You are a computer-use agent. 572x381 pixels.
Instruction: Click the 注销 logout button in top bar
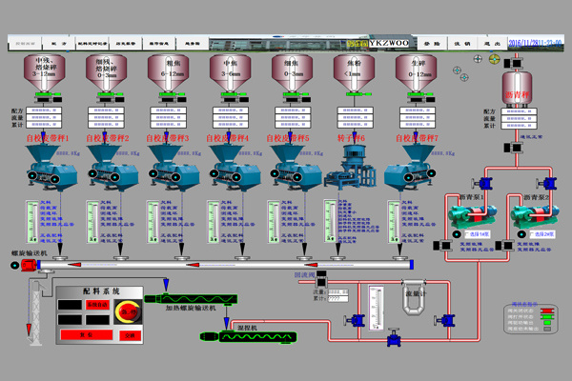[462, 43]
